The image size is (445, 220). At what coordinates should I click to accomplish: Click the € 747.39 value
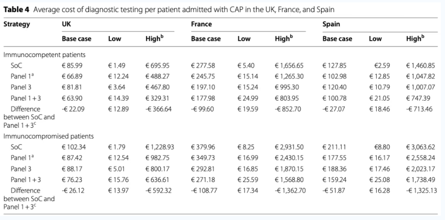418,98
